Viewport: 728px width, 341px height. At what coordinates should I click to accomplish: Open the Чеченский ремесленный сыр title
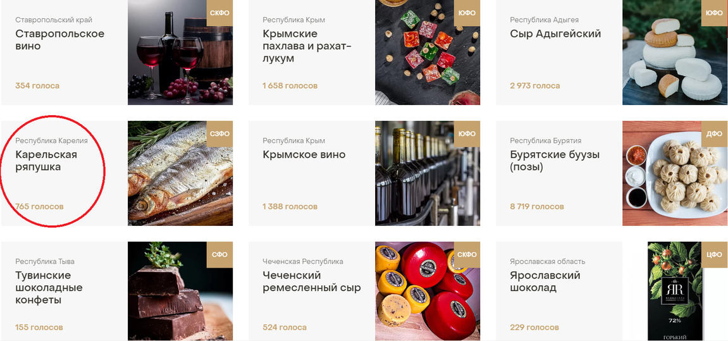pyautogui.click(x=312, y=282)
